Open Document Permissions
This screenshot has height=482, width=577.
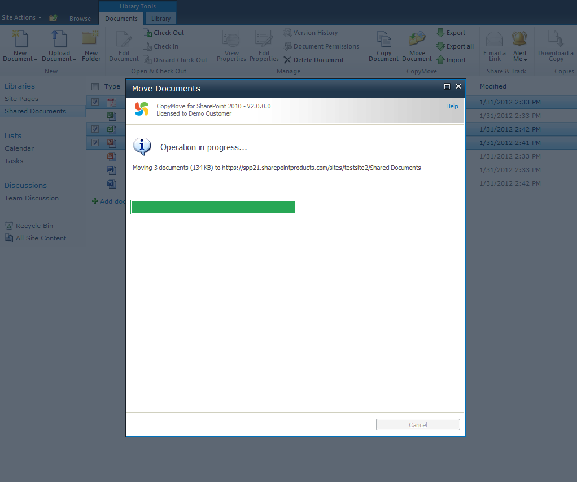[x=321, y=46]
